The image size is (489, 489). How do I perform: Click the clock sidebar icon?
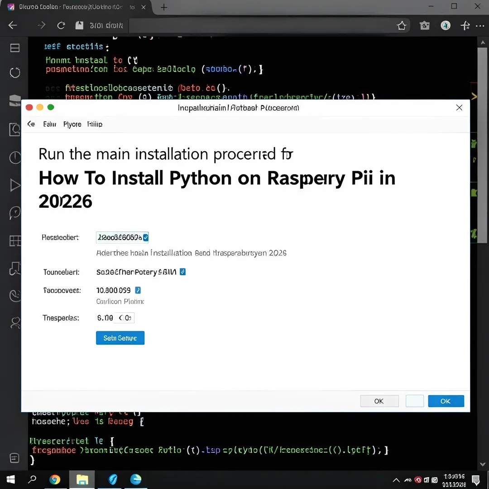[15, 158]
